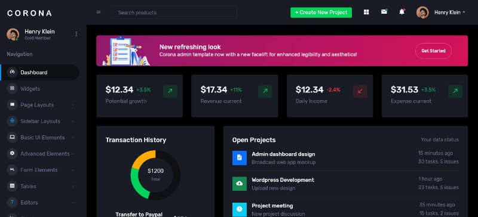Click the Dashboard speedometer icon

(12, 73)
